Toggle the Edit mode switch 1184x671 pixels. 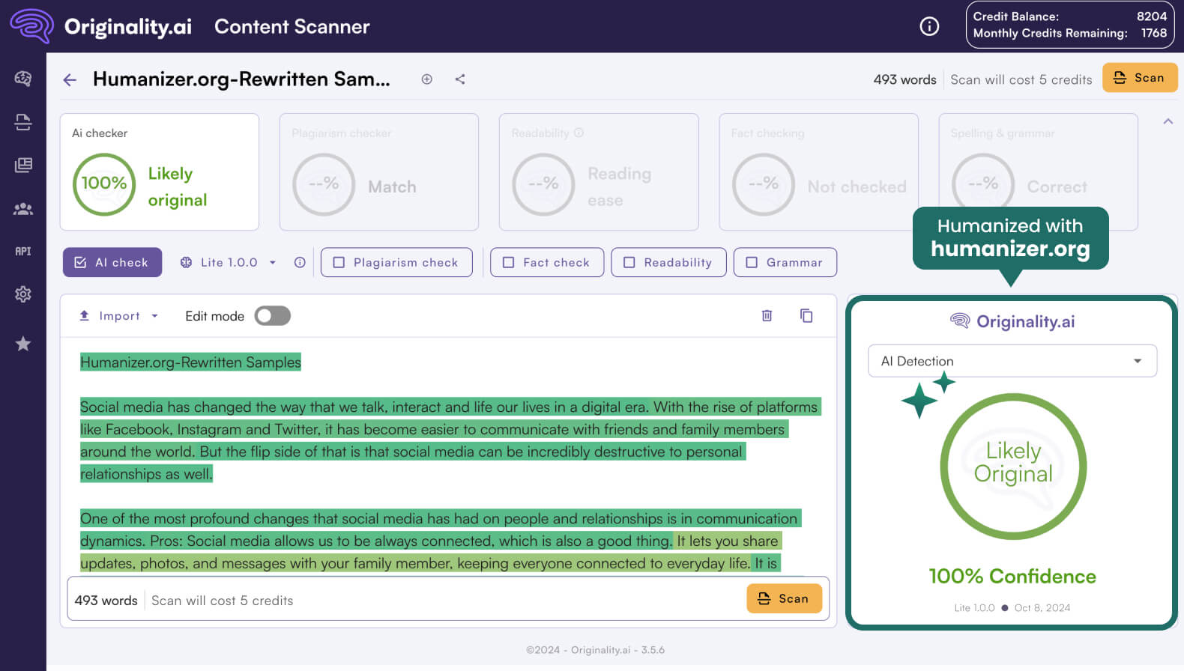click(272, 316)
